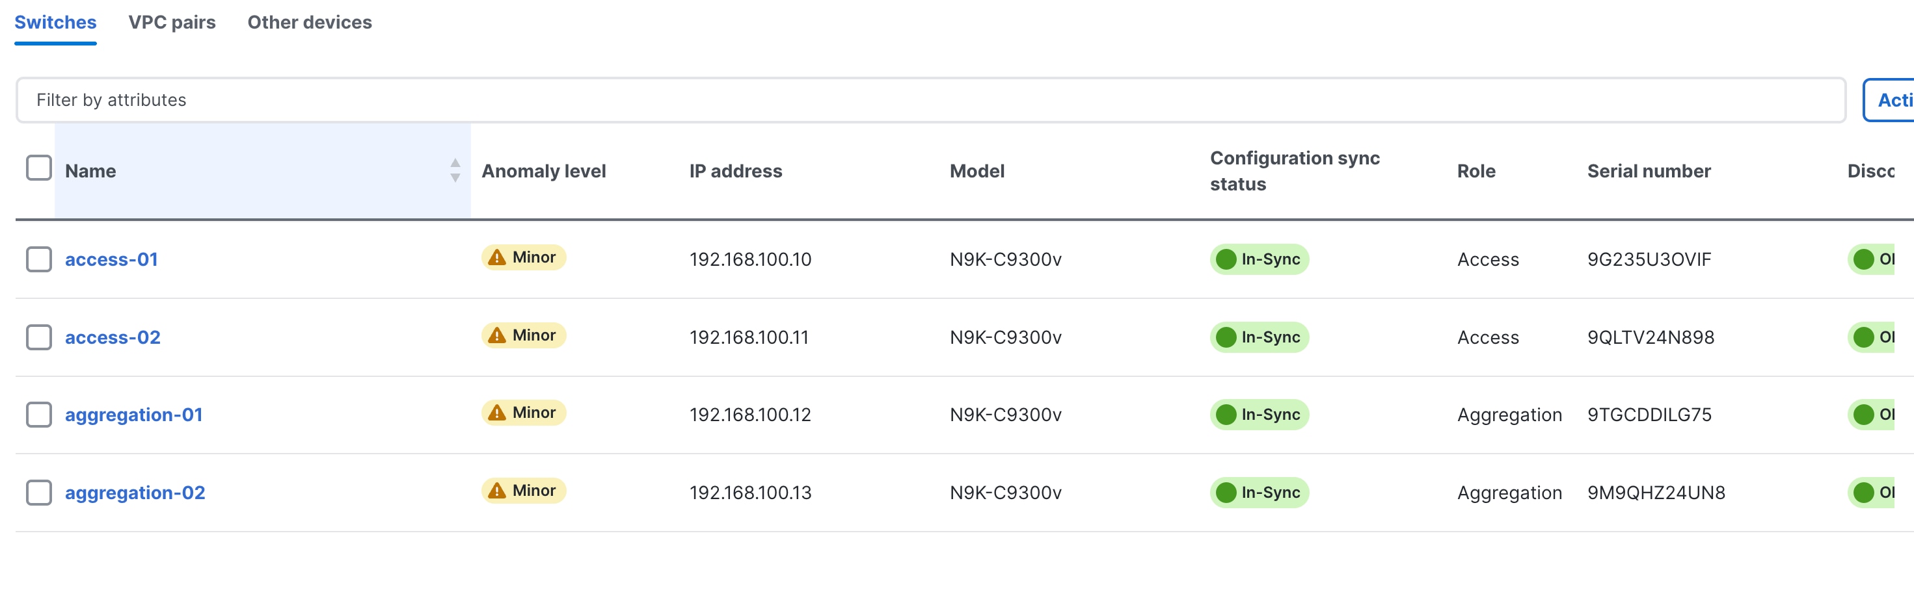Select the aggregation-01 row checkbox

pyautogui.click(x=38, y=415)
